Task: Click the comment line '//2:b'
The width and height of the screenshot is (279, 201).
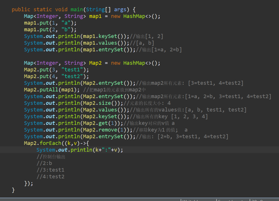Action: (x=44, y=163)
